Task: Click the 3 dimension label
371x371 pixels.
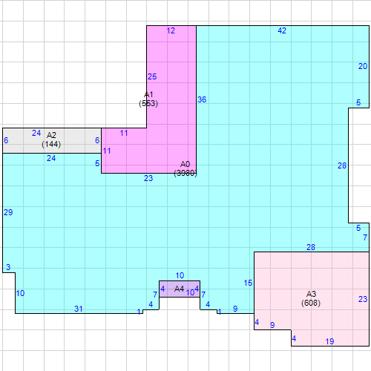Action: tap(8, 267)
